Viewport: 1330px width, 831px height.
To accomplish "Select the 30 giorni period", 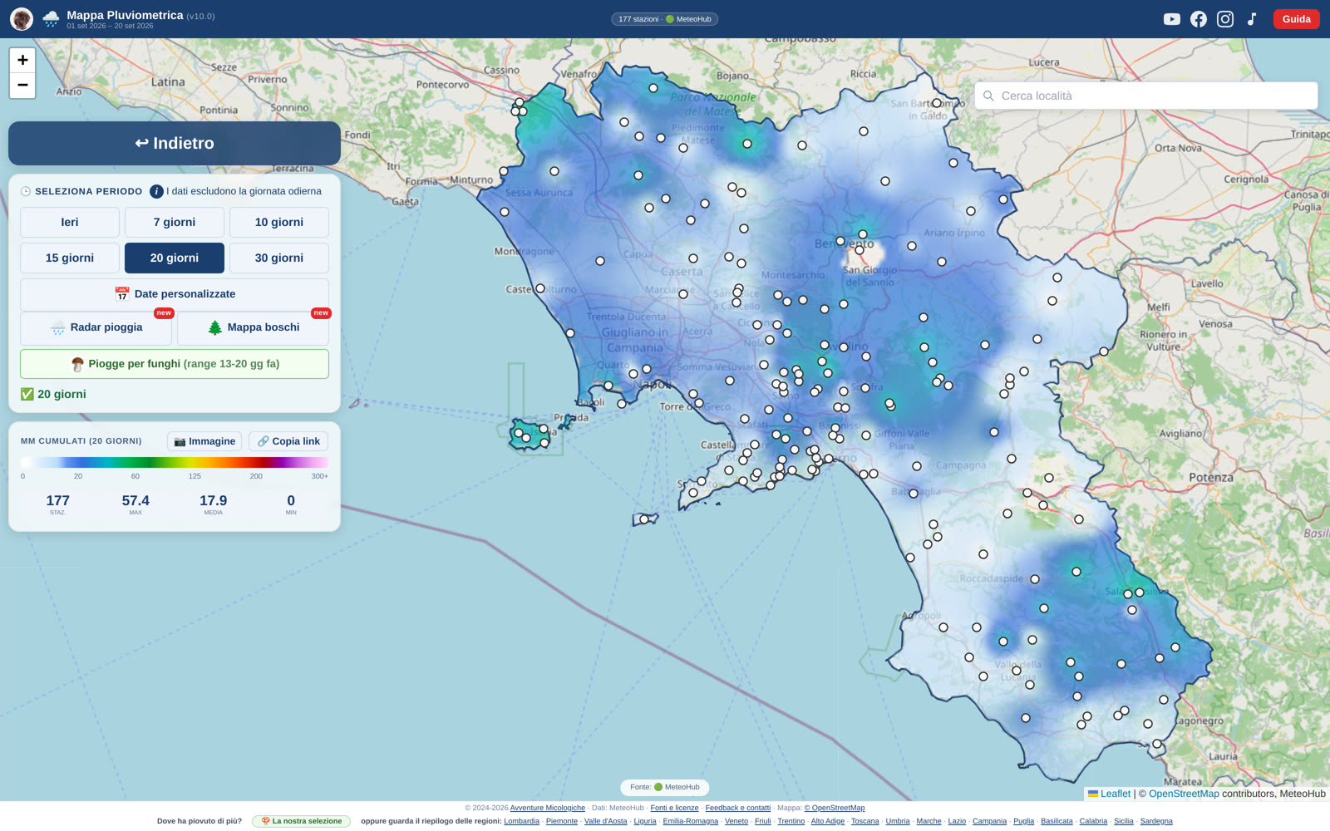I will coord(279,258).
